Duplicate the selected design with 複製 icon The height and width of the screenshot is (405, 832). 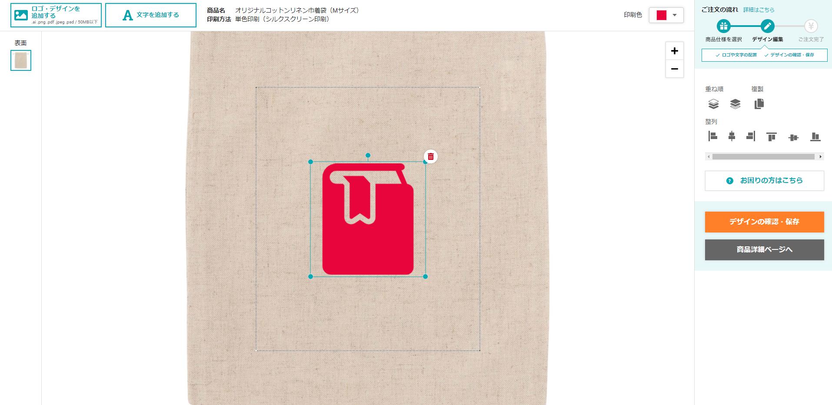[759, 104]
